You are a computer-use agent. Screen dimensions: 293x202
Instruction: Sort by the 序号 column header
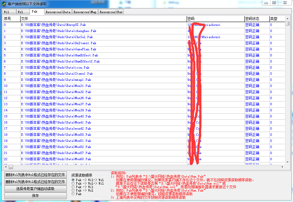coord(12,19)
